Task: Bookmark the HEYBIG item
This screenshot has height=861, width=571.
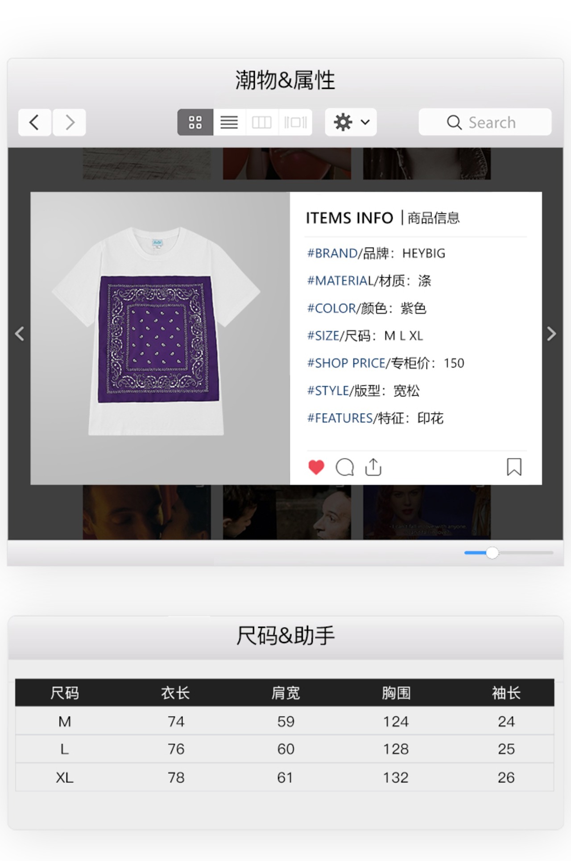Action: click(x=514, y=467)
